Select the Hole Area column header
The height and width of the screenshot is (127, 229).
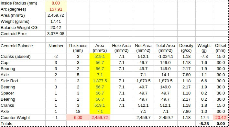[x=122, y=48]
